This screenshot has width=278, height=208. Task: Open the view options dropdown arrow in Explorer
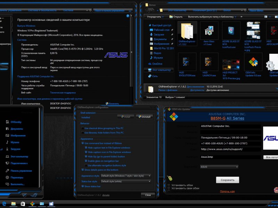[270, 17]
